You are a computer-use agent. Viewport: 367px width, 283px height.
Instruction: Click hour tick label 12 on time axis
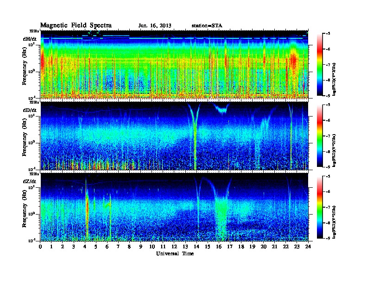(x=174, y=246)
